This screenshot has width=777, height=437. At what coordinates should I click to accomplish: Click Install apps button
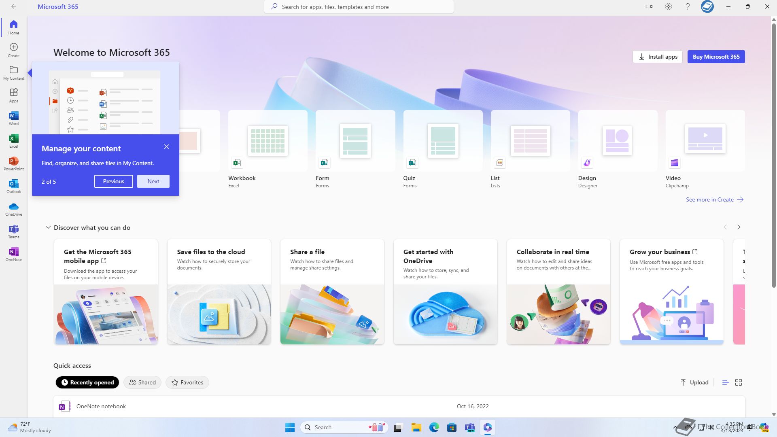click(x=658, y=57)
